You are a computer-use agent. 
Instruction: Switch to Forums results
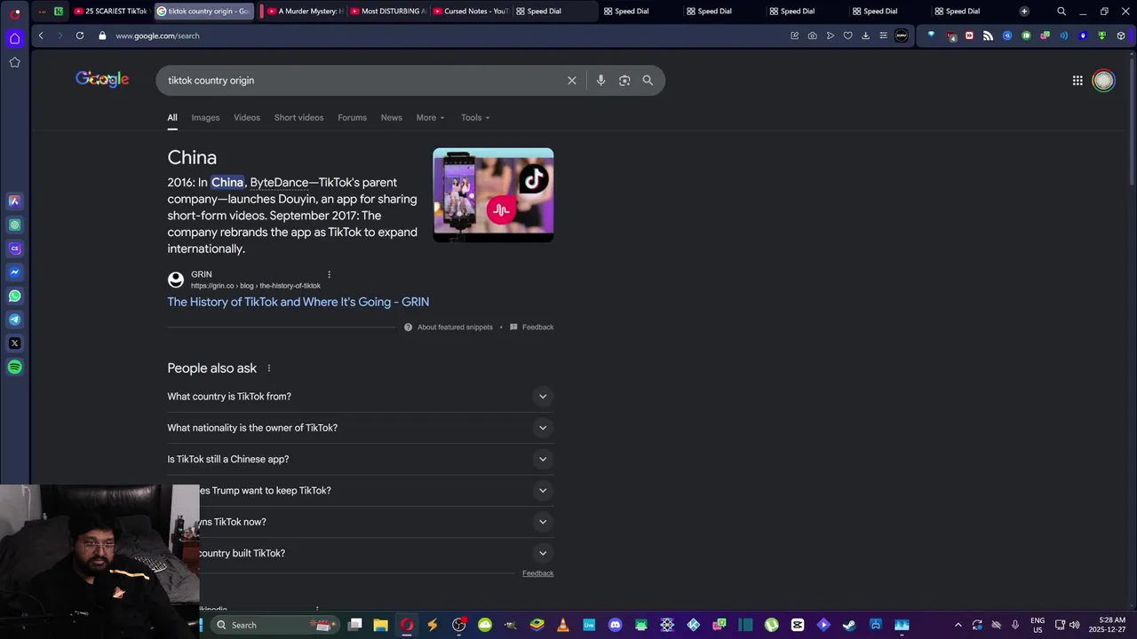pyautogui.click(x=352, y=117)
